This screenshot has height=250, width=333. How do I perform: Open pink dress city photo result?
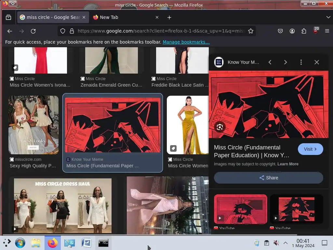(168, 205)
